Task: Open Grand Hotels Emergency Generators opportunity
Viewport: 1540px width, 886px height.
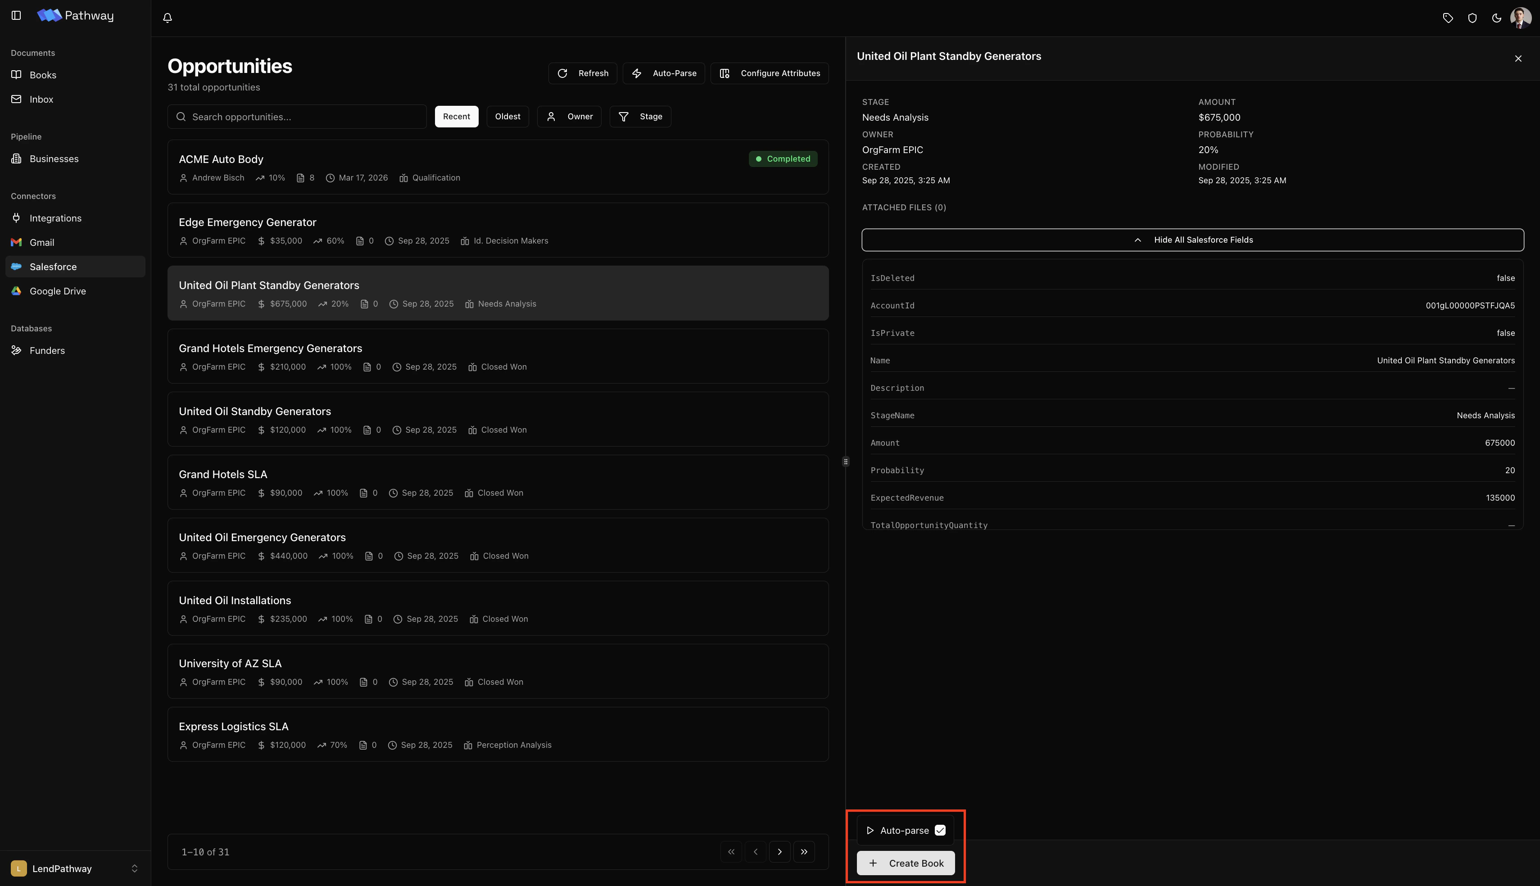Action: pos(498,356)
